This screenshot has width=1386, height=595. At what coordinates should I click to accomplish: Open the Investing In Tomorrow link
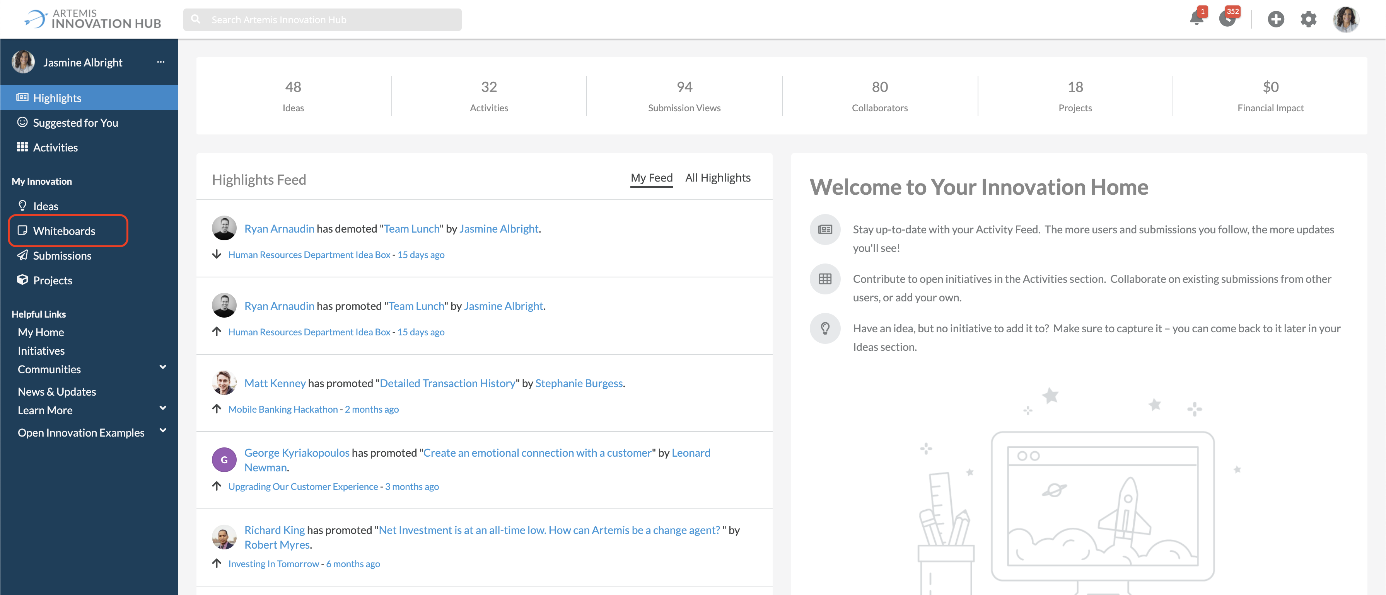click(273, 564)
